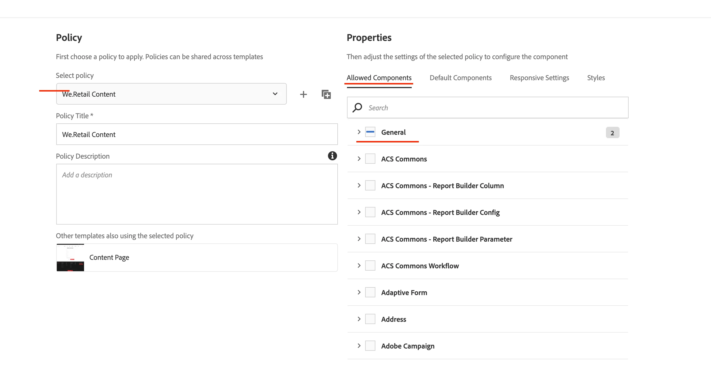Click the Policy Title input field
The height and width of the screenshot is (365, 711).
pos(197,134)
